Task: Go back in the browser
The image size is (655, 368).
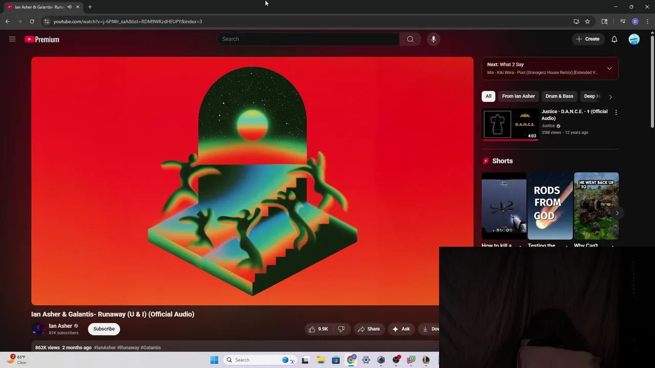Action: pos(7,21)
